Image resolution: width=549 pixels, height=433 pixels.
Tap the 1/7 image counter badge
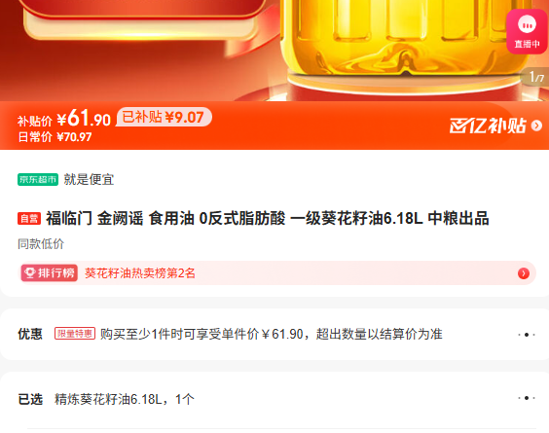[535, 77]
